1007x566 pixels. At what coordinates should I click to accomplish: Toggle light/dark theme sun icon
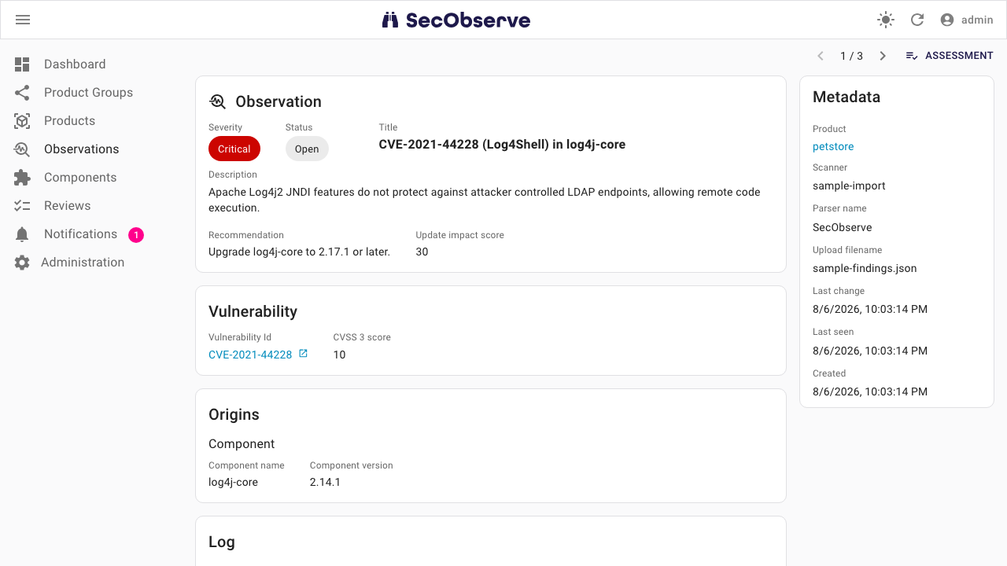click(886, 20)
